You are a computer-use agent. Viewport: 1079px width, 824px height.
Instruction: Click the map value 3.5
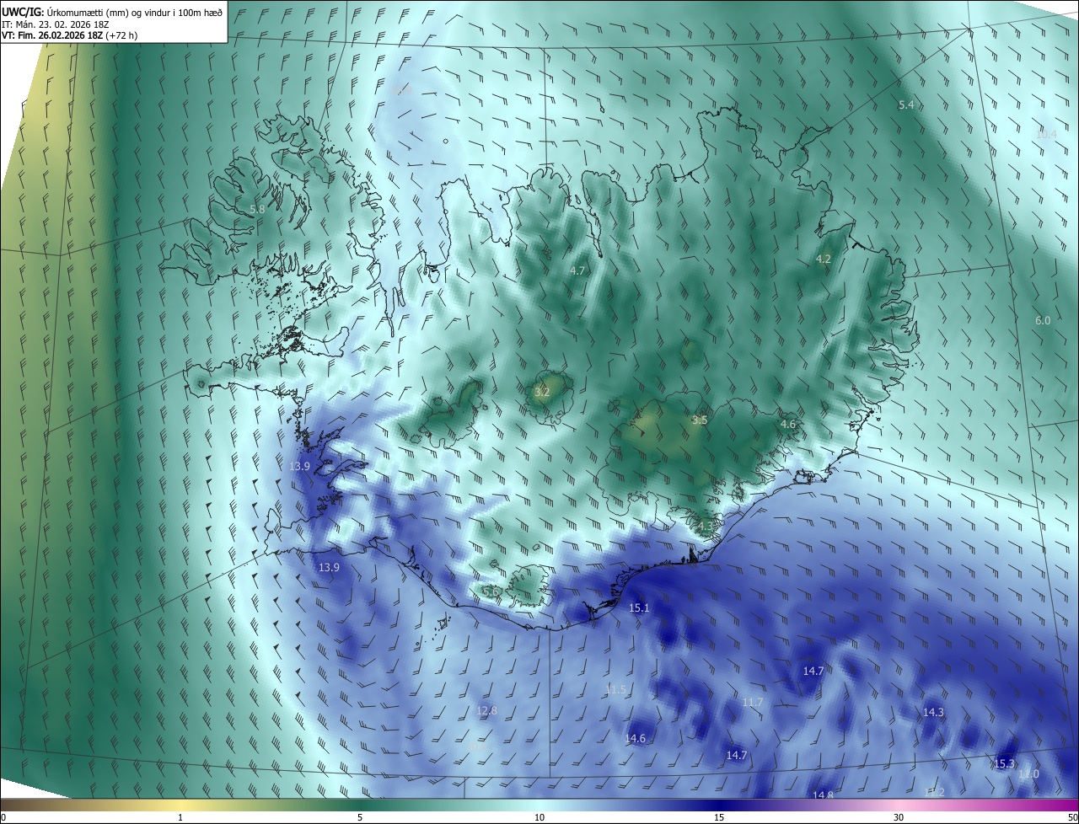click(x=700, y=420)
